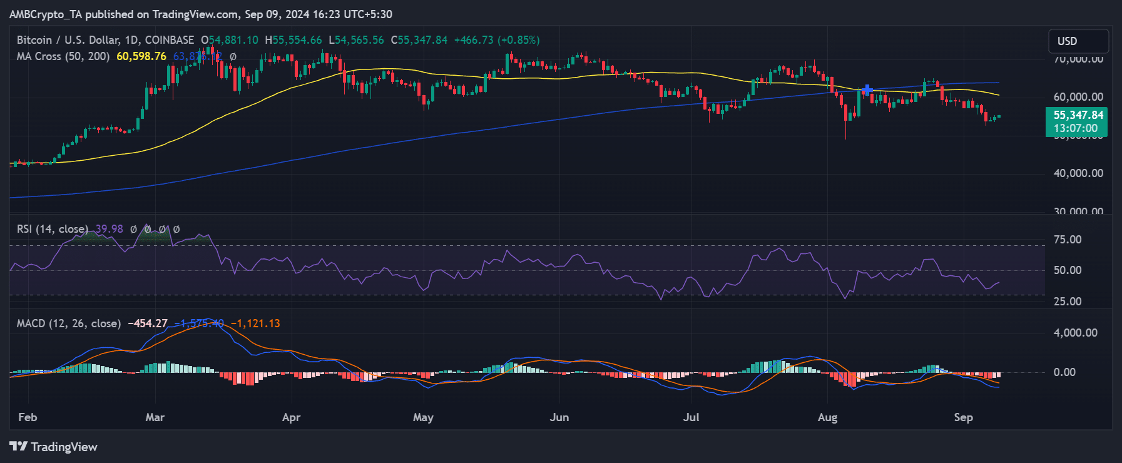Screen dimensions: 1122x463
Task: Click the current price tag 55,347.84
Action: click(1078, 115)
